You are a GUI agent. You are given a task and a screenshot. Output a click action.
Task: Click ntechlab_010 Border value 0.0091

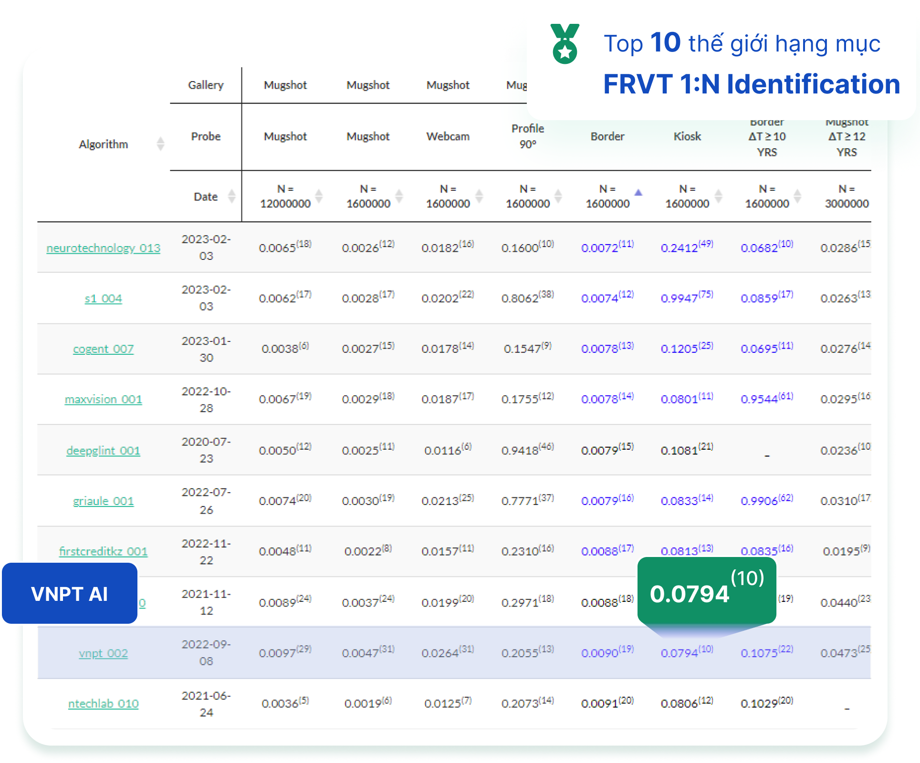(x=607, y=703)
